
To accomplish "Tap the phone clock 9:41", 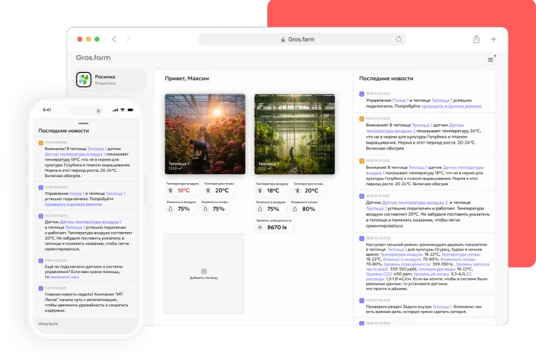I will click(47, 110).
